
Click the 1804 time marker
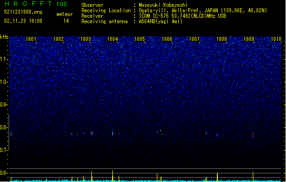[x=113, y=39]
